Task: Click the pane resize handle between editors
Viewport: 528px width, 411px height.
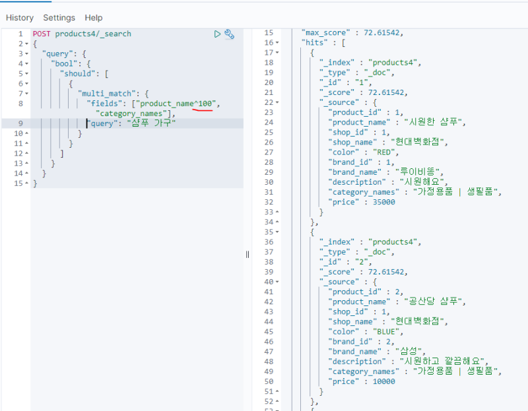Action: point(247,255)
